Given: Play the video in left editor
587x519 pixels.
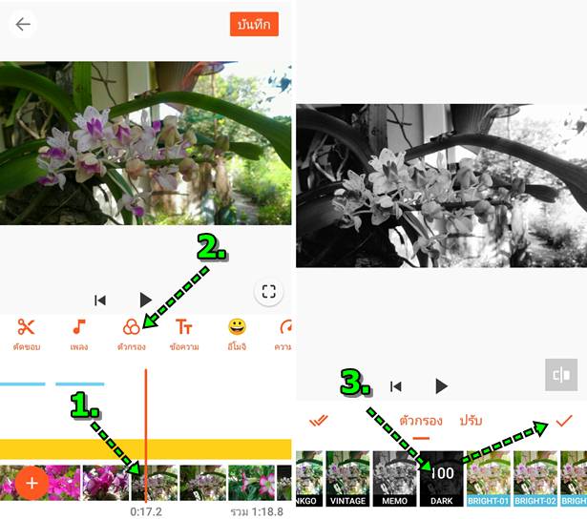Looking at the screenshot, I should point(145,300).
